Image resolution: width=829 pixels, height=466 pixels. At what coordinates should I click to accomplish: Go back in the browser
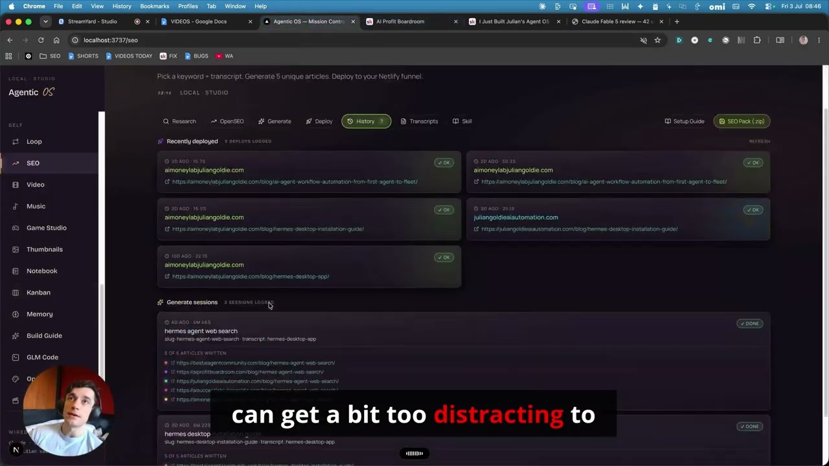coord(10,40)
